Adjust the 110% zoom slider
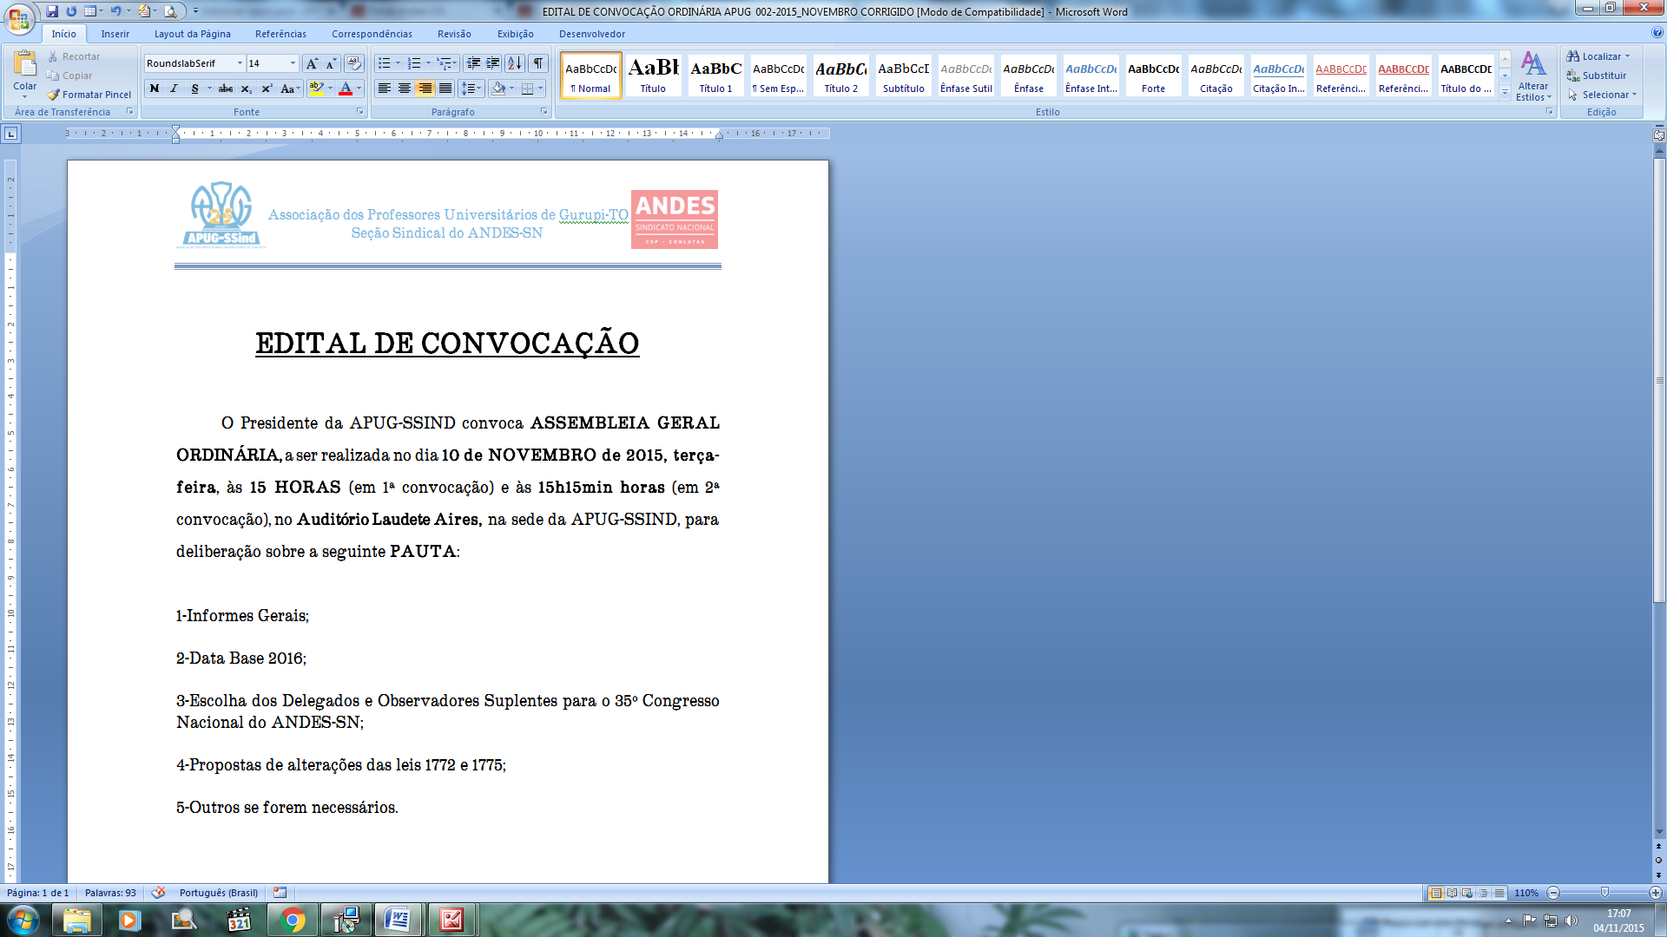 1604,892
